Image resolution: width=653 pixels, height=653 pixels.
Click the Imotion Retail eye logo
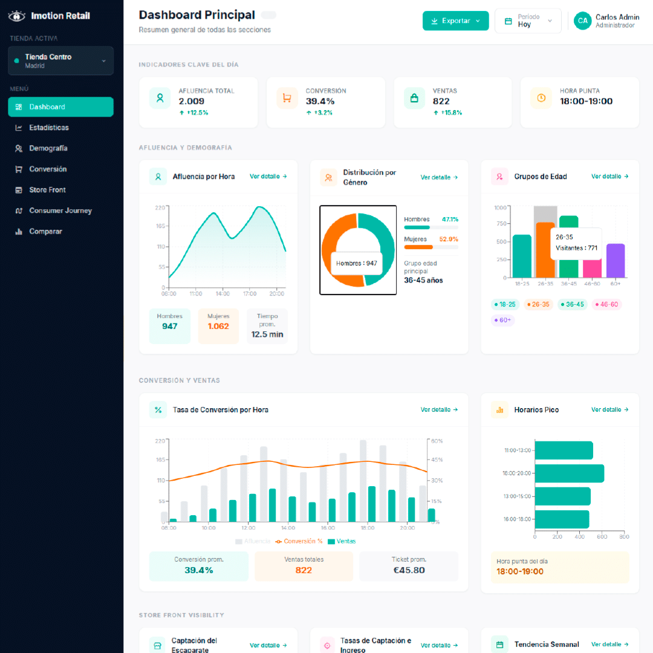[x=17, y=16]
